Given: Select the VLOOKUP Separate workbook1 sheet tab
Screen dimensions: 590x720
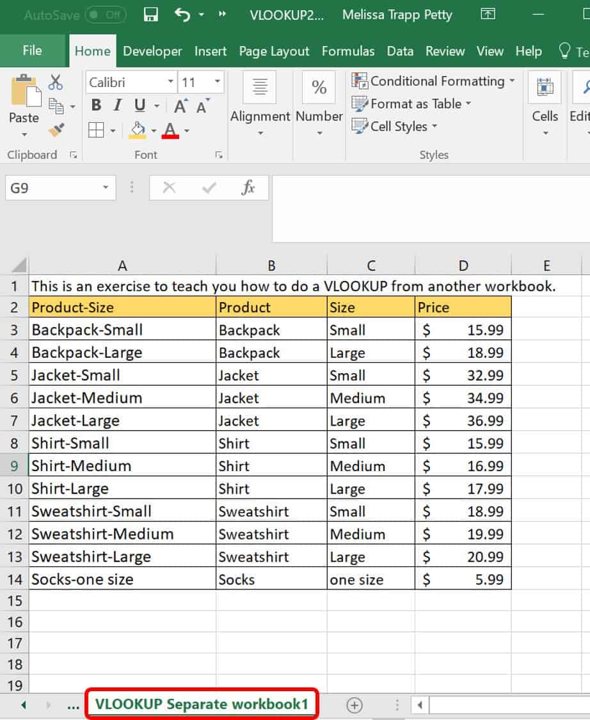Looking at the screenshot, I should coord(202,704).
